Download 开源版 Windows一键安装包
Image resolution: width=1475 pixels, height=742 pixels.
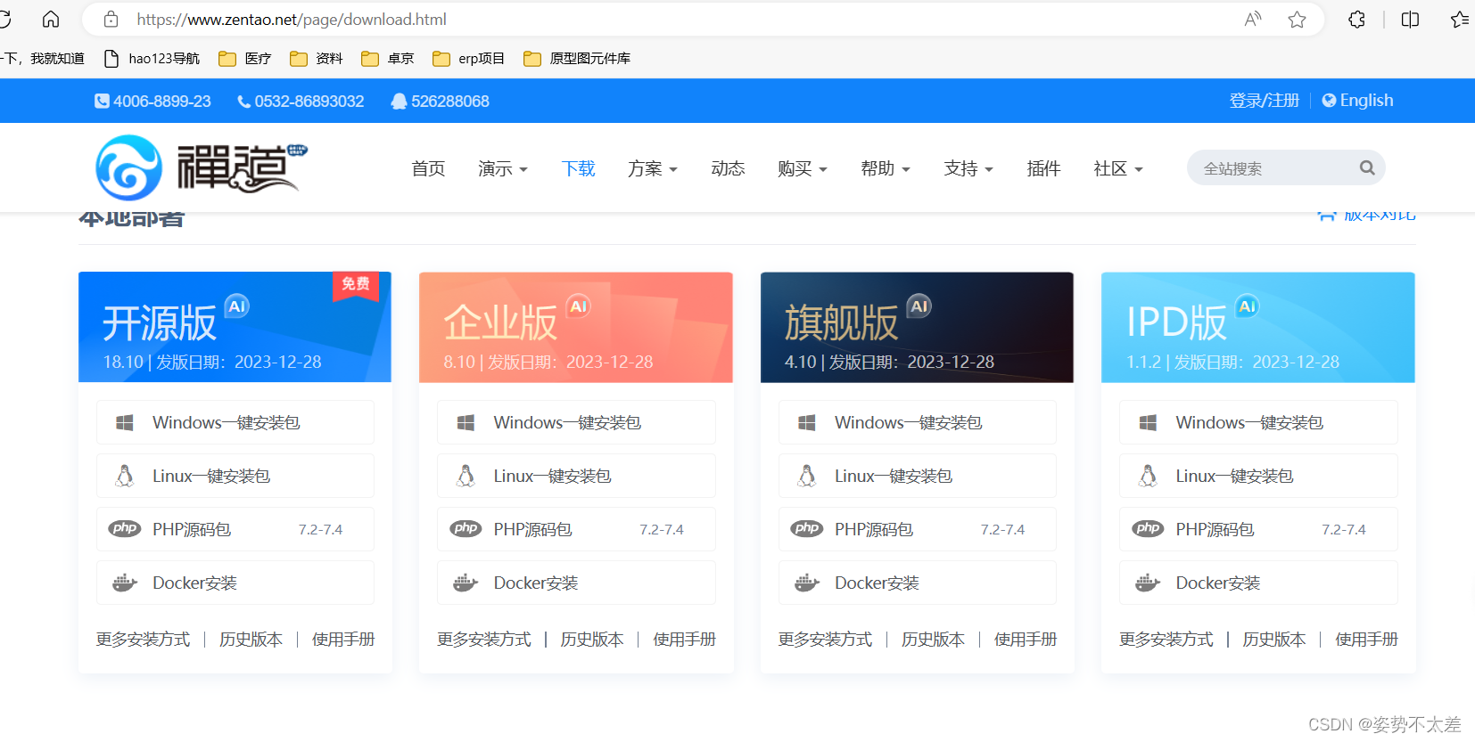(x=235, y=422)
